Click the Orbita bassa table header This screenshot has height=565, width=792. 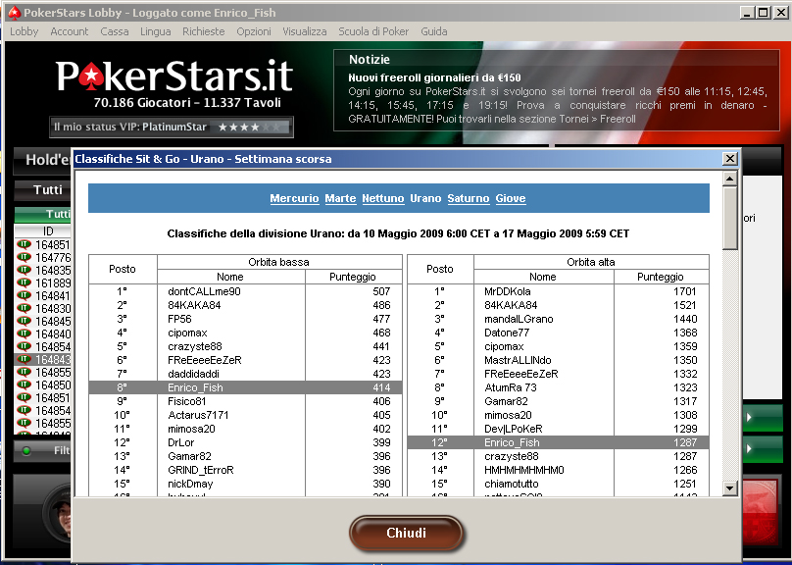click(x=278, y=262)
